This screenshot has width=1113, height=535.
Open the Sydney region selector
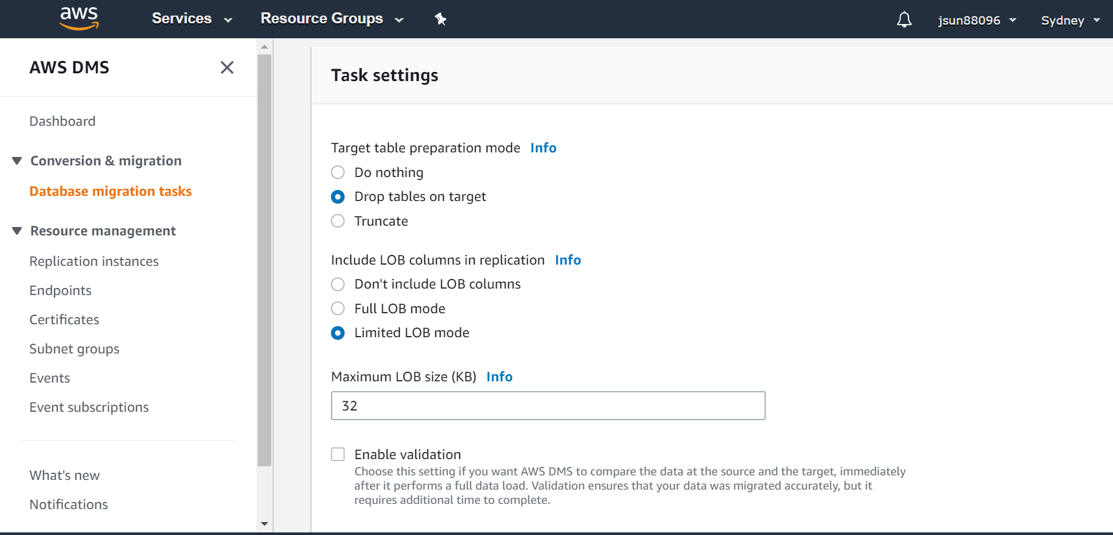pyautogui.click(x=1070, y=20)
